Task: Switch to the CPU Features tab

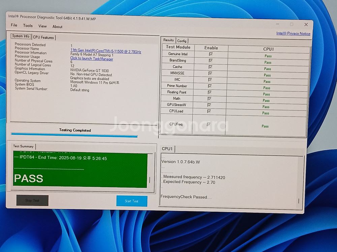Action: (43, 37)
